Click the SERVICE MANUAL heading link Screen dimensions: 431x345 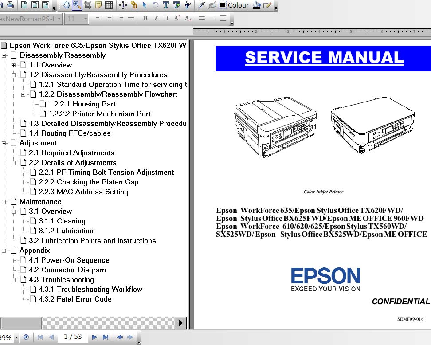(x=324, y=58)
